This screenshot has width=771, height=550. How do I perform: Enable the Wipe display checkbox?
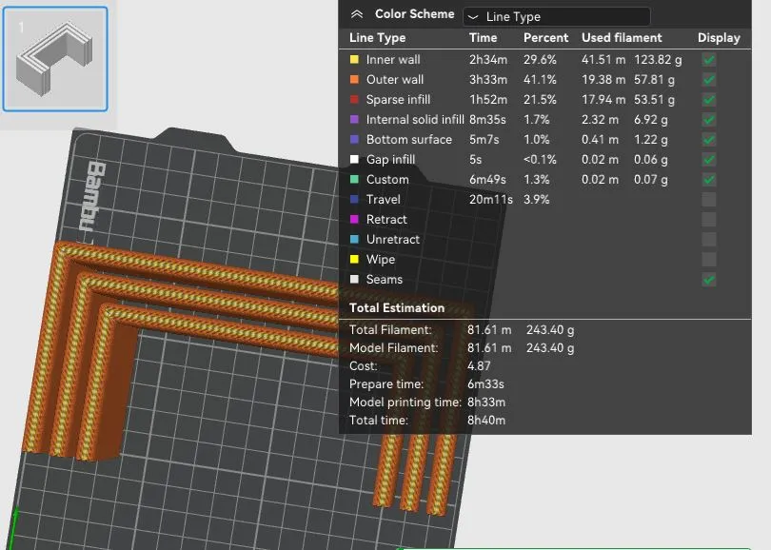point(709,260)
